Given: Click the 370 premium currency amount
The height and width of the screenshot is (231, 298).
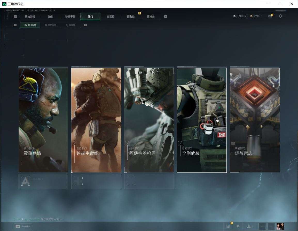Looking at the screenshot, I should 254,16.
